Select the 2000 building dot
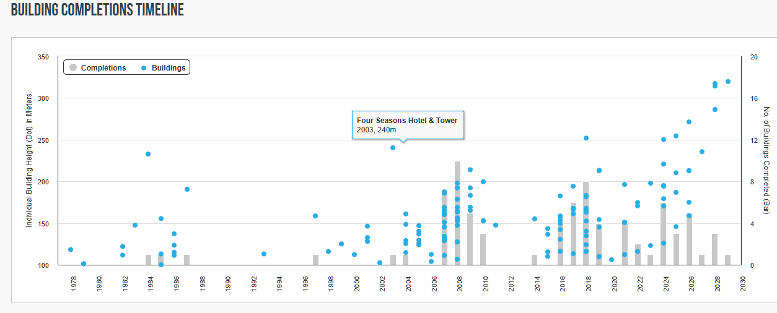 click(x=354, y=254)
